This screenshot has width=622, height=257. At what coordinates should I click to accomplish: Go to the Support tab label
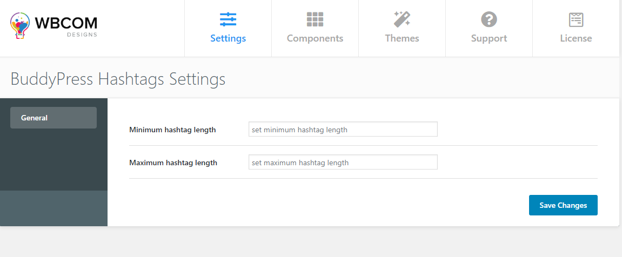pos(489,38)
